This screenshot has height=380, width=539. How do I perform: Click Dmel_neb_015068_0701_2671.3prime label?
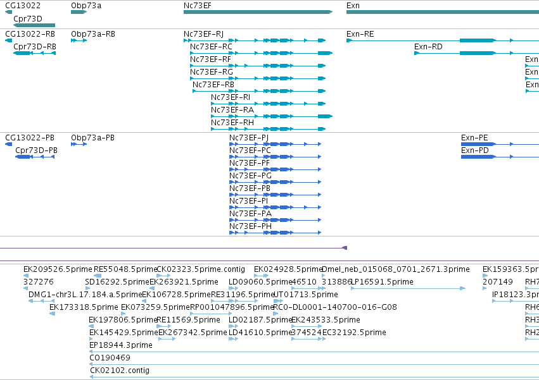[x=396, y=269]
